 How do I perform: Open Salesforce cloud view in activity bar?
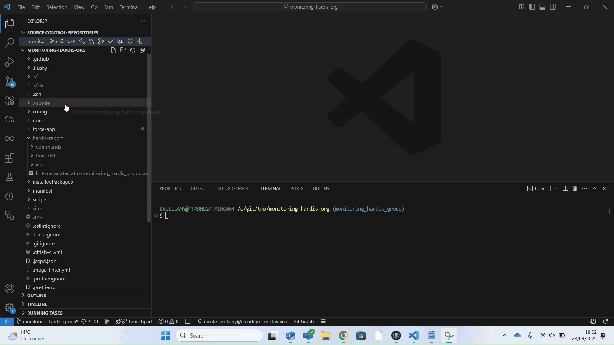pos(10,119)
